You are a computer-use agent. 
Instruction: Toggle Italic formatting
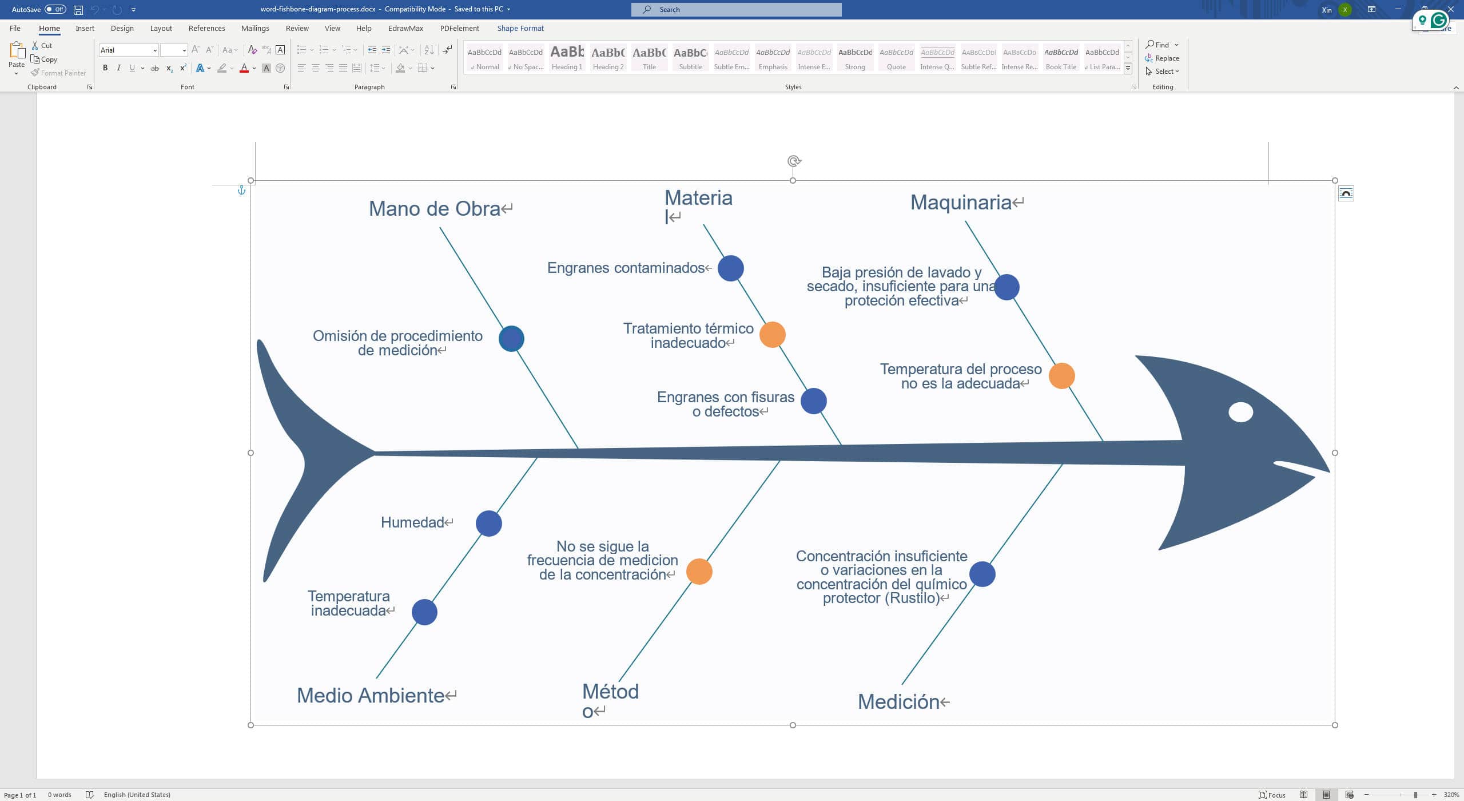118,68
